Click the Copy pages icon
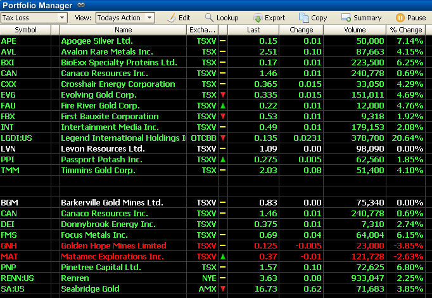Viewport: 432px width, 298px height. [x=303, y=18]
